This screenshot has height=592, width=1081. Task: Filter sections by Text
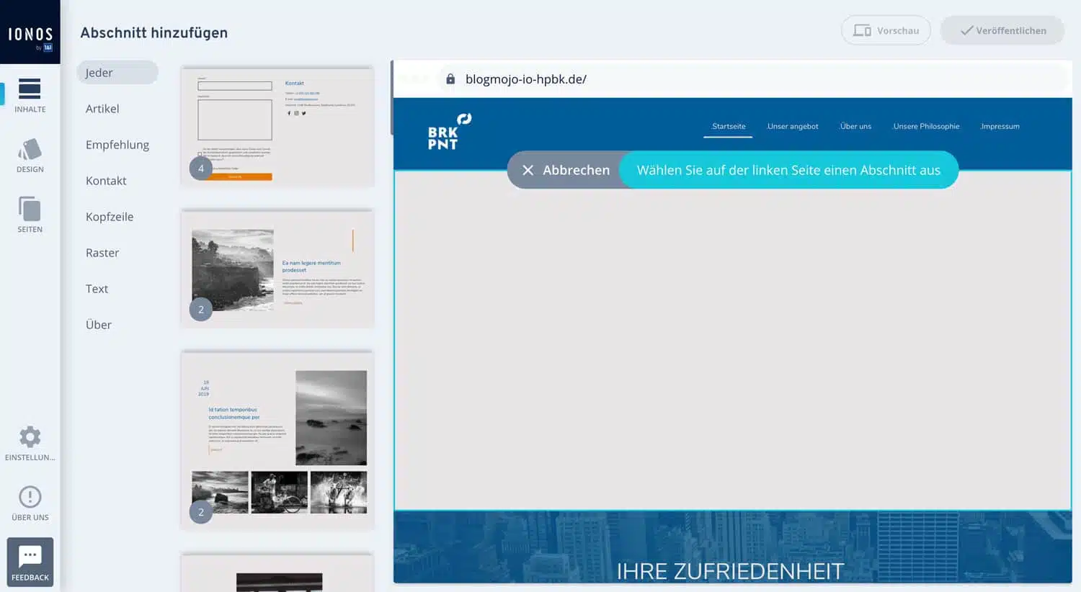click(97, 288)
